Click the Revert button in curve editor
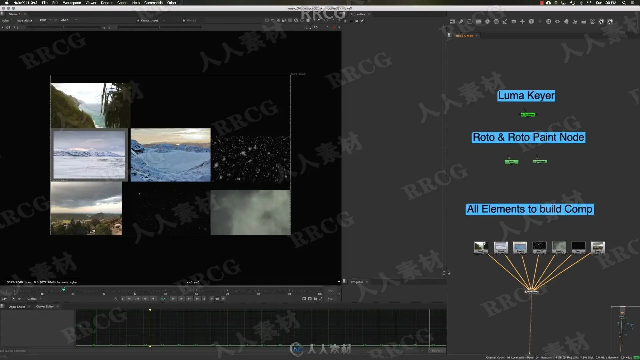Image resolution: width=640 pixels, height=360 pixels. 437,351
